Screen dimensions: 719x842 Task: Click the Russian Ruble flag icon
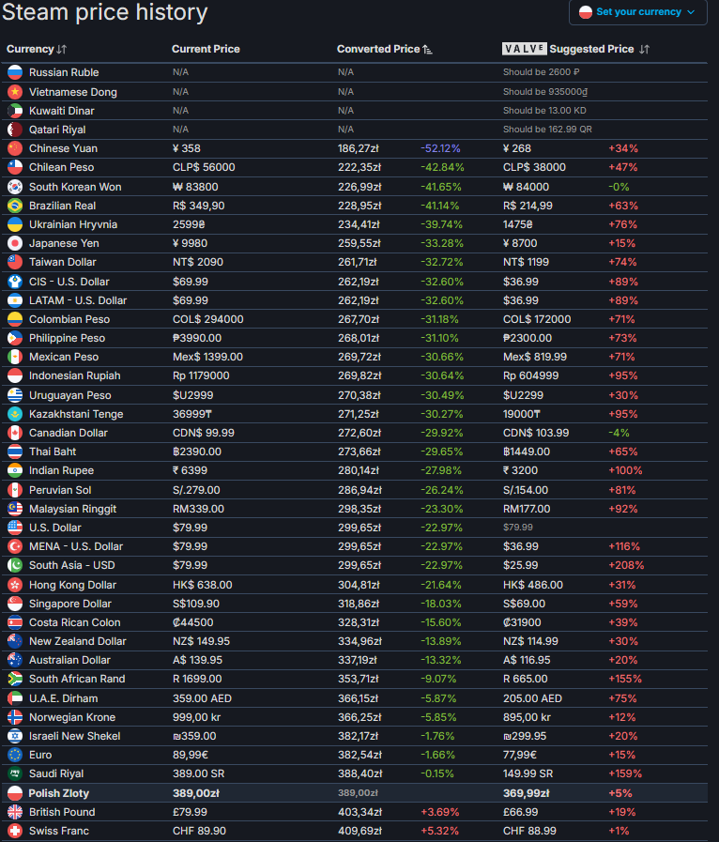15,72
